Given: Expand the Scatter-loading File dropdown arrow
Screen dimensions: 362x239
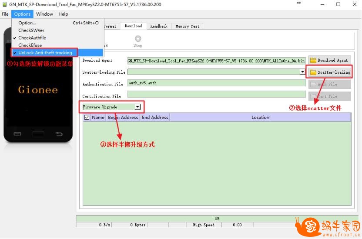Looking at the screenshot, I should [302, 72].
